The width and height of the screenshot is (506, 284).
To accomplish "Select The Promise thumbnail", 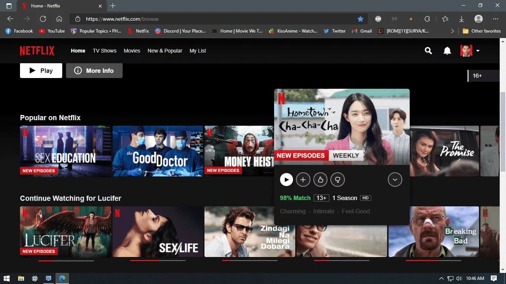I will (445, 151).
